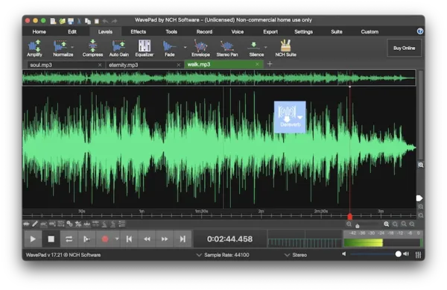
Task: Add a new file tab with plus
Action: click(x=270, y=64)
